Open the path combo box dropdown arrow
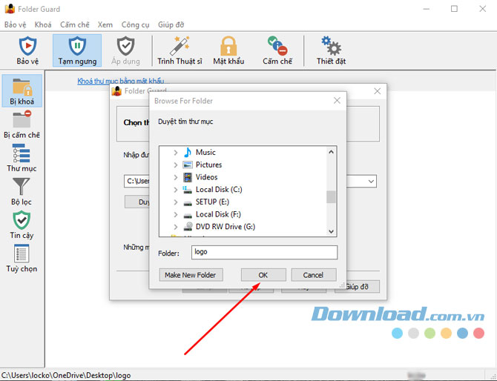The height and width of the screenshot is (381, 497). (x=371, y=182)
